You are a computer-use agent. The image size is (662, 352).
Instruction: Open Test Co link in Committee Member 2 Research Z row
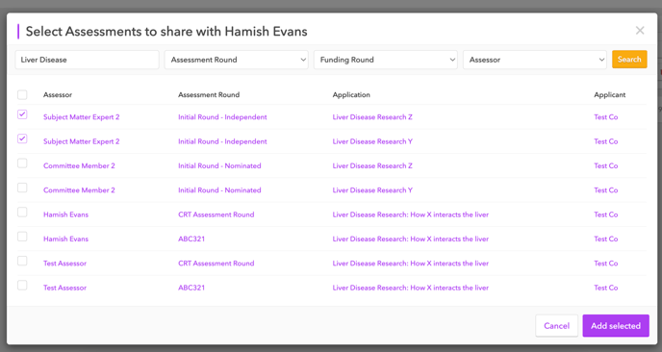coord(606,165)
